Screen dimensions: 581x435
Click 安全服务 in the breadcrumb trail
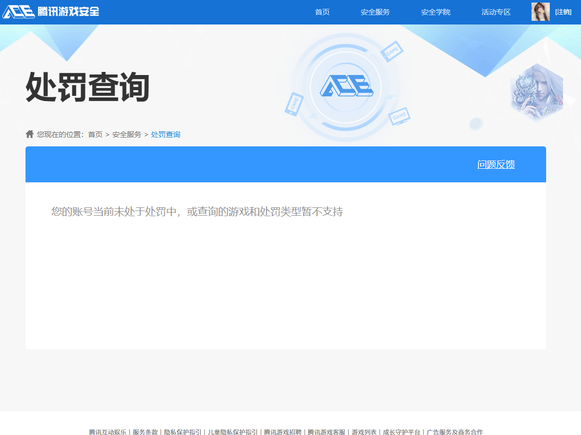[126, 134]
